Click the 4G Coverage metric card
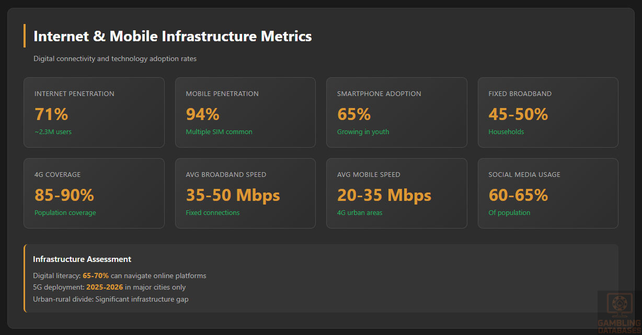The width and height of the screenshot is (642, 335). tap(94, 193)
